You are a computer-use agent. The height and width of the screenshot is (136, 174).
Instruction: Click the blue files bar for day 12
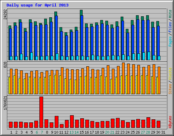(67, 46)
